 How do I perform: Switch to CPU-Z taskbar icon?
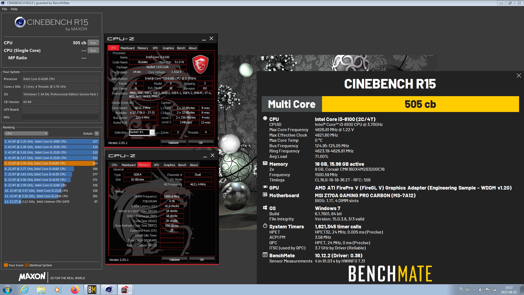(125, 290)
